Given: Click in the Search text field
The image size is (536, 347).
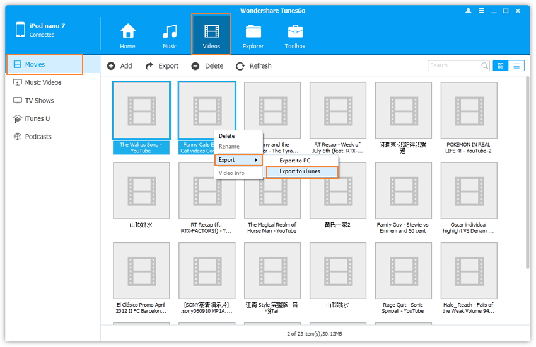Looking at the screenshot, I should [453, 65].
